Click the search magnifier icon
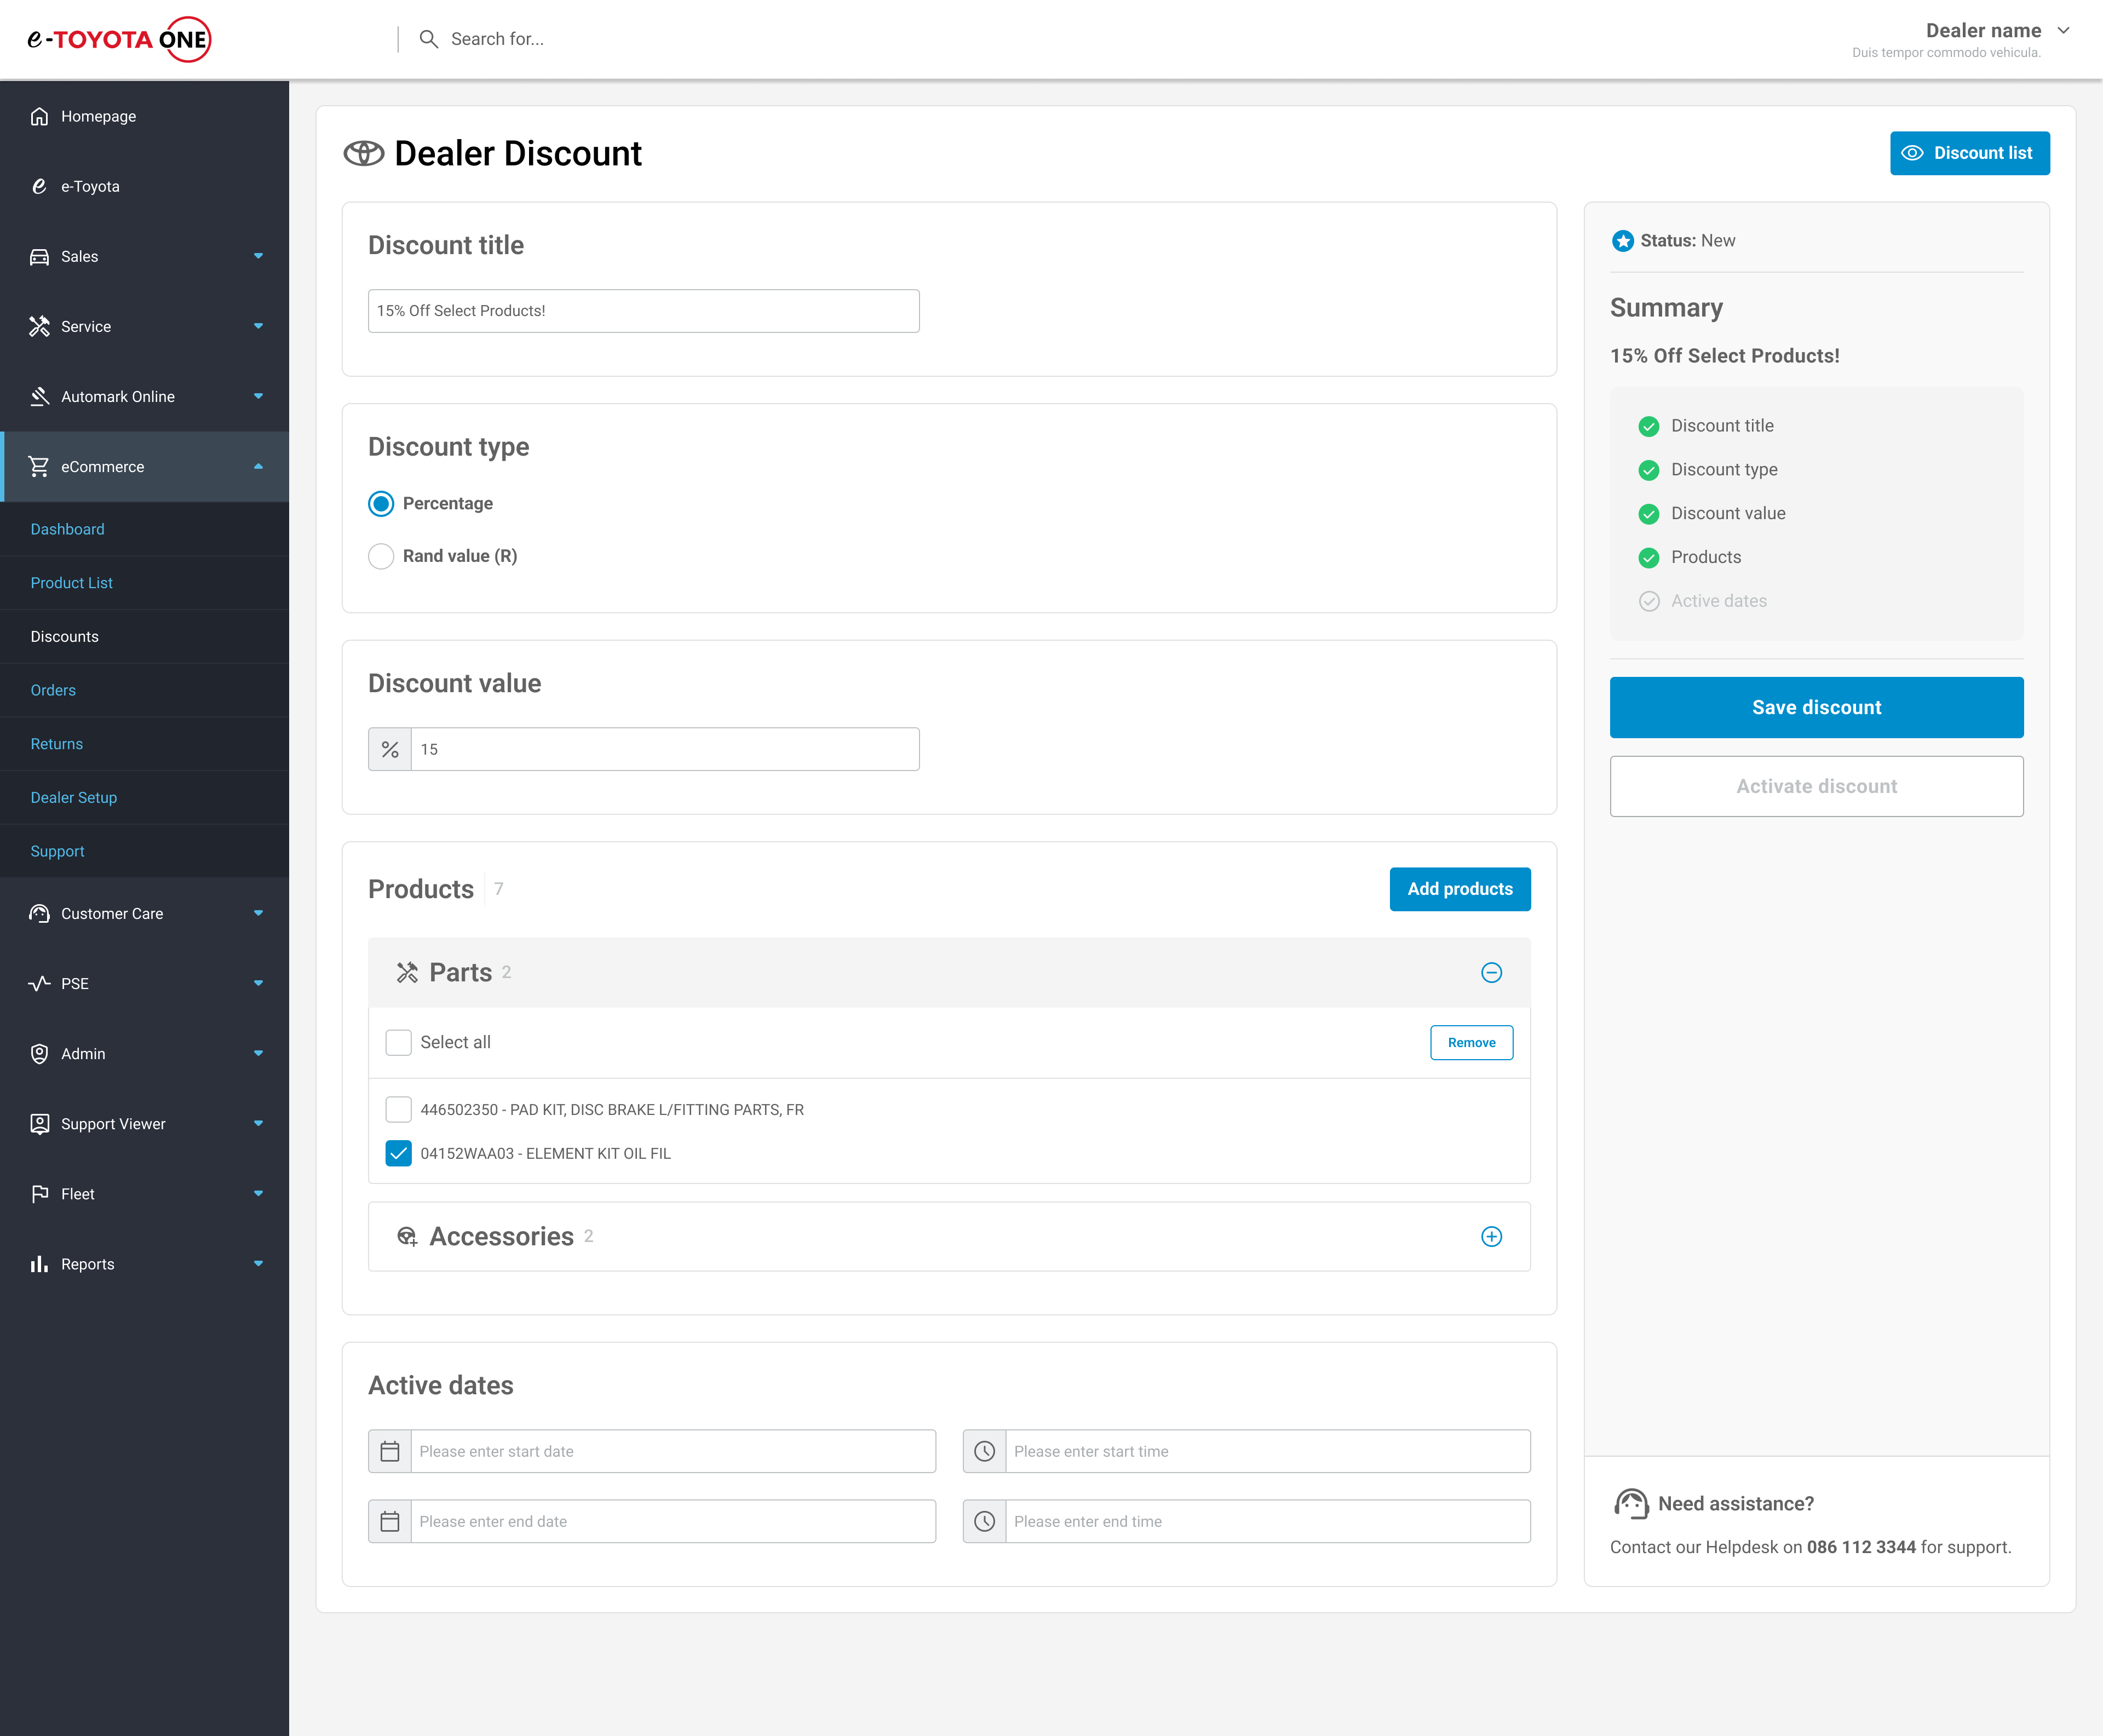Viewport: 2103px width, 1736px height. 428,39
